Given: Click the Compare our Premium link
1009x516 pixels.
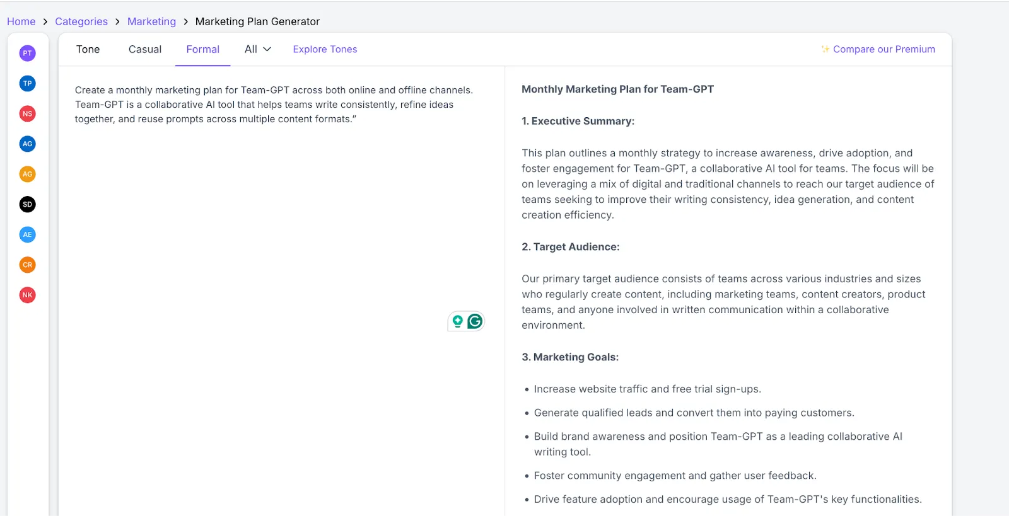Looking at the screenshot, I should click(x=884, y=49).
